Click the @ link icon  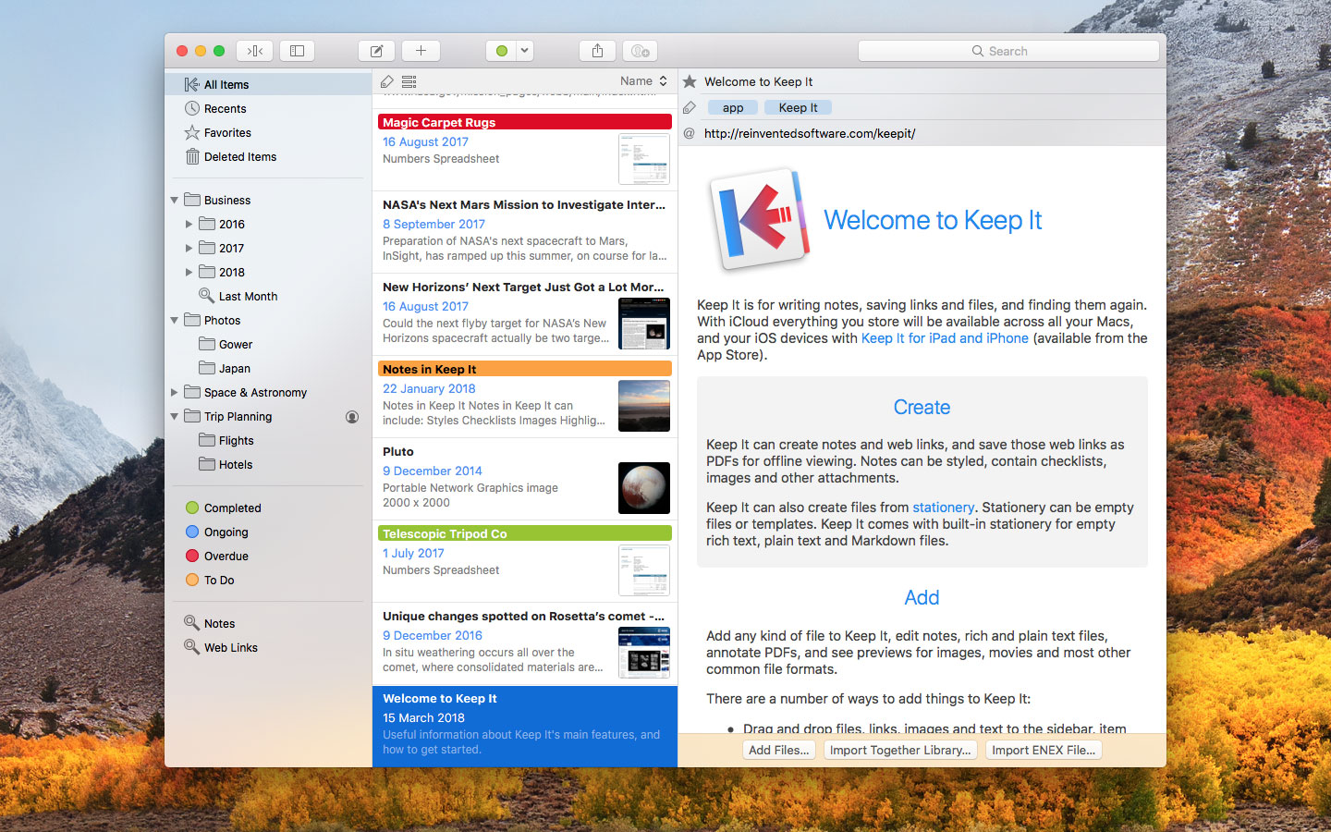click(x=690, y=133)
